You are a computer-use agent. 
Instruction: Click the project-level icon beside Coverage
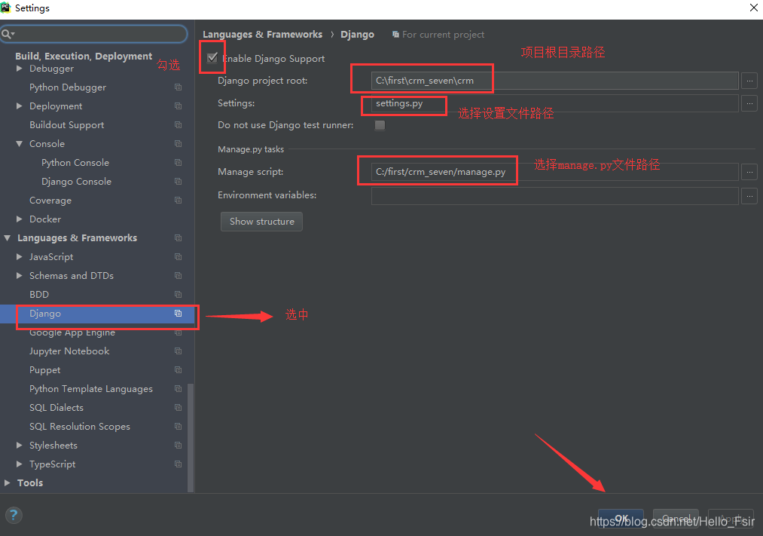(178, 200)
